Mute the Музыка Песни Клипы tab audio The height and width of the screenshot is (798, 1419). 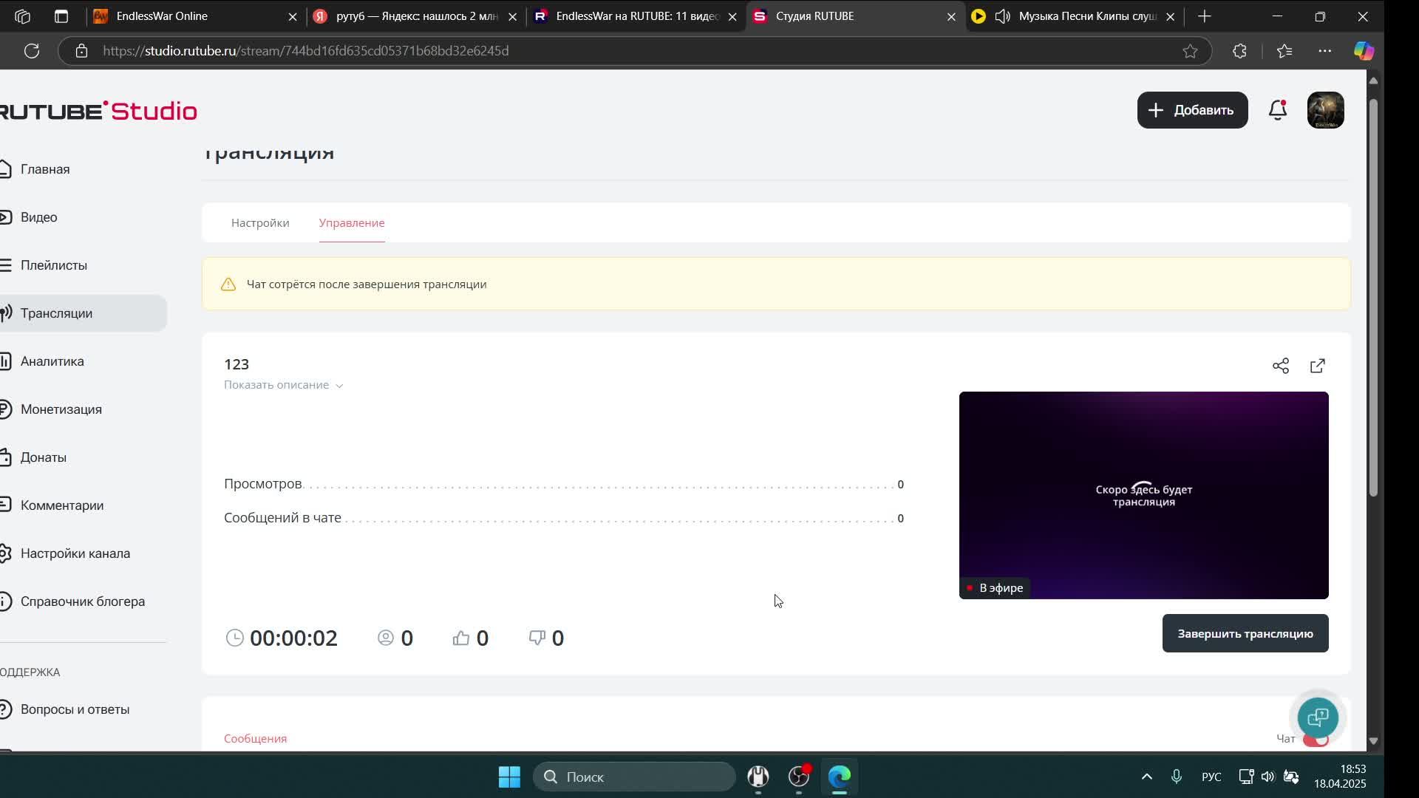coord(1002,16)
